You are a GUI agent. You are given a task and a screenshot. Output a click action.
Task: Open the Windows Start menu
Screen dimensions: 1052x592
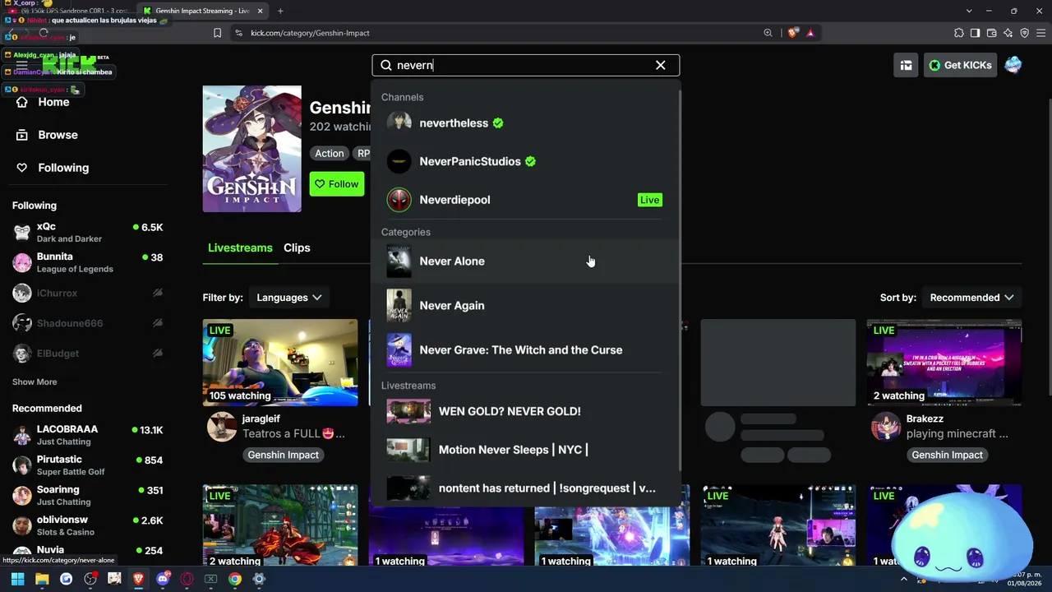point(17,579)
